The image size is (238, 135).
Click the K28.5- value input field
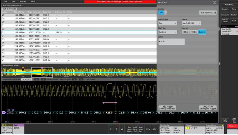[x=171, y=42]
